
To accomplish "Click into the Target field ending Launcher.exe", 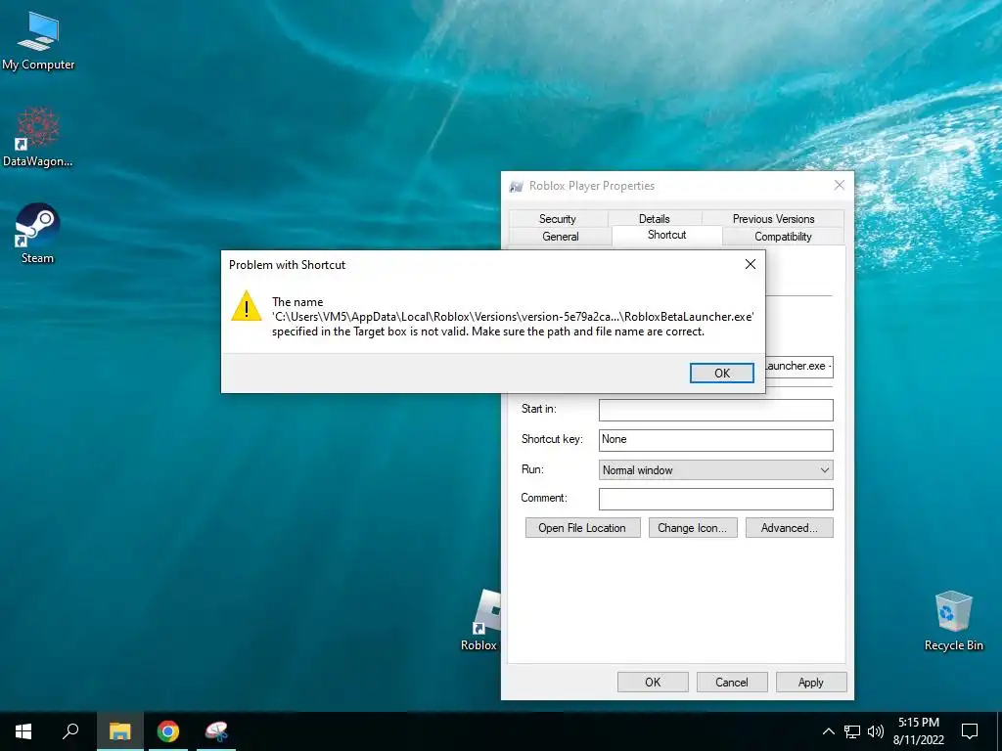I will coord(798,367).
